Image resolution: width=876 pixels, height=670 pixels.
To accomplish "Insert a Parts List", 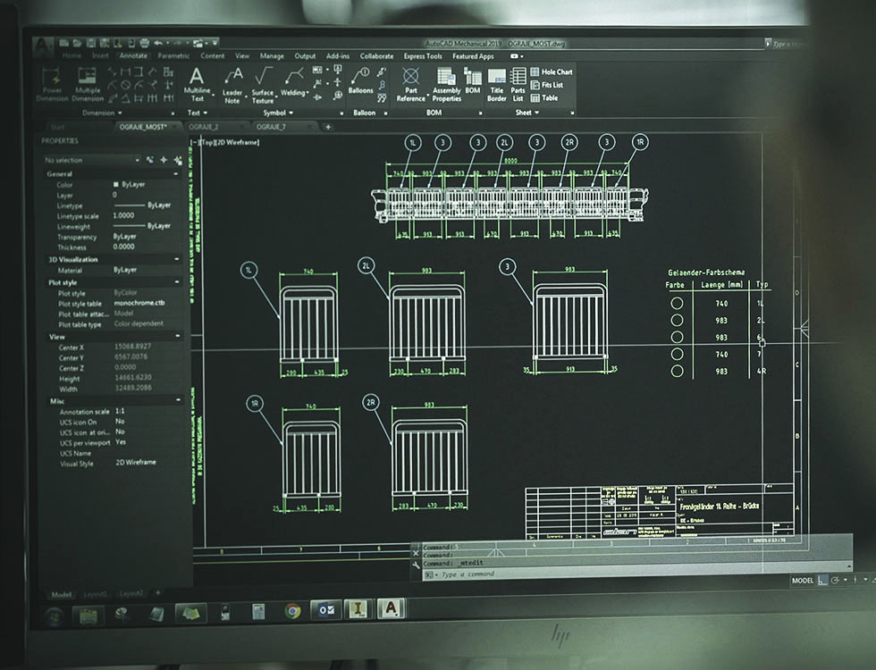I will coord(518,85).
